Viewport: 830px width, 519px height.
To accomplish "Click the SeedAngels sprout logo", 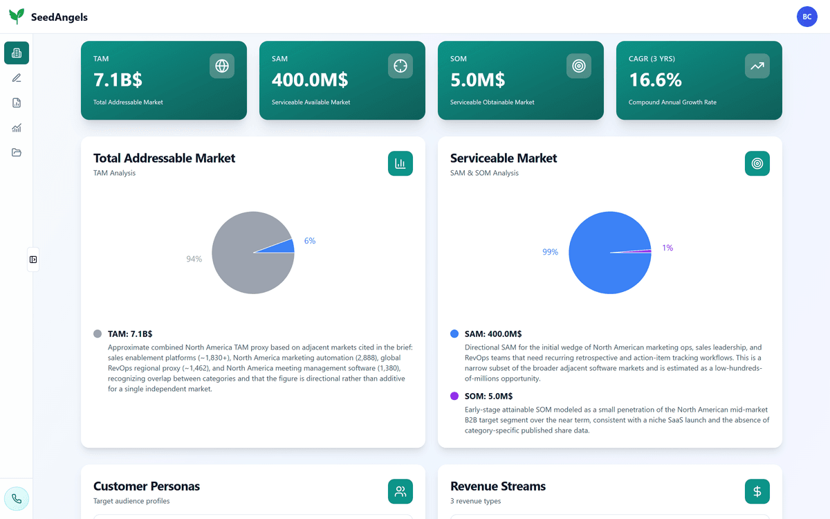I will pos(17,17).
